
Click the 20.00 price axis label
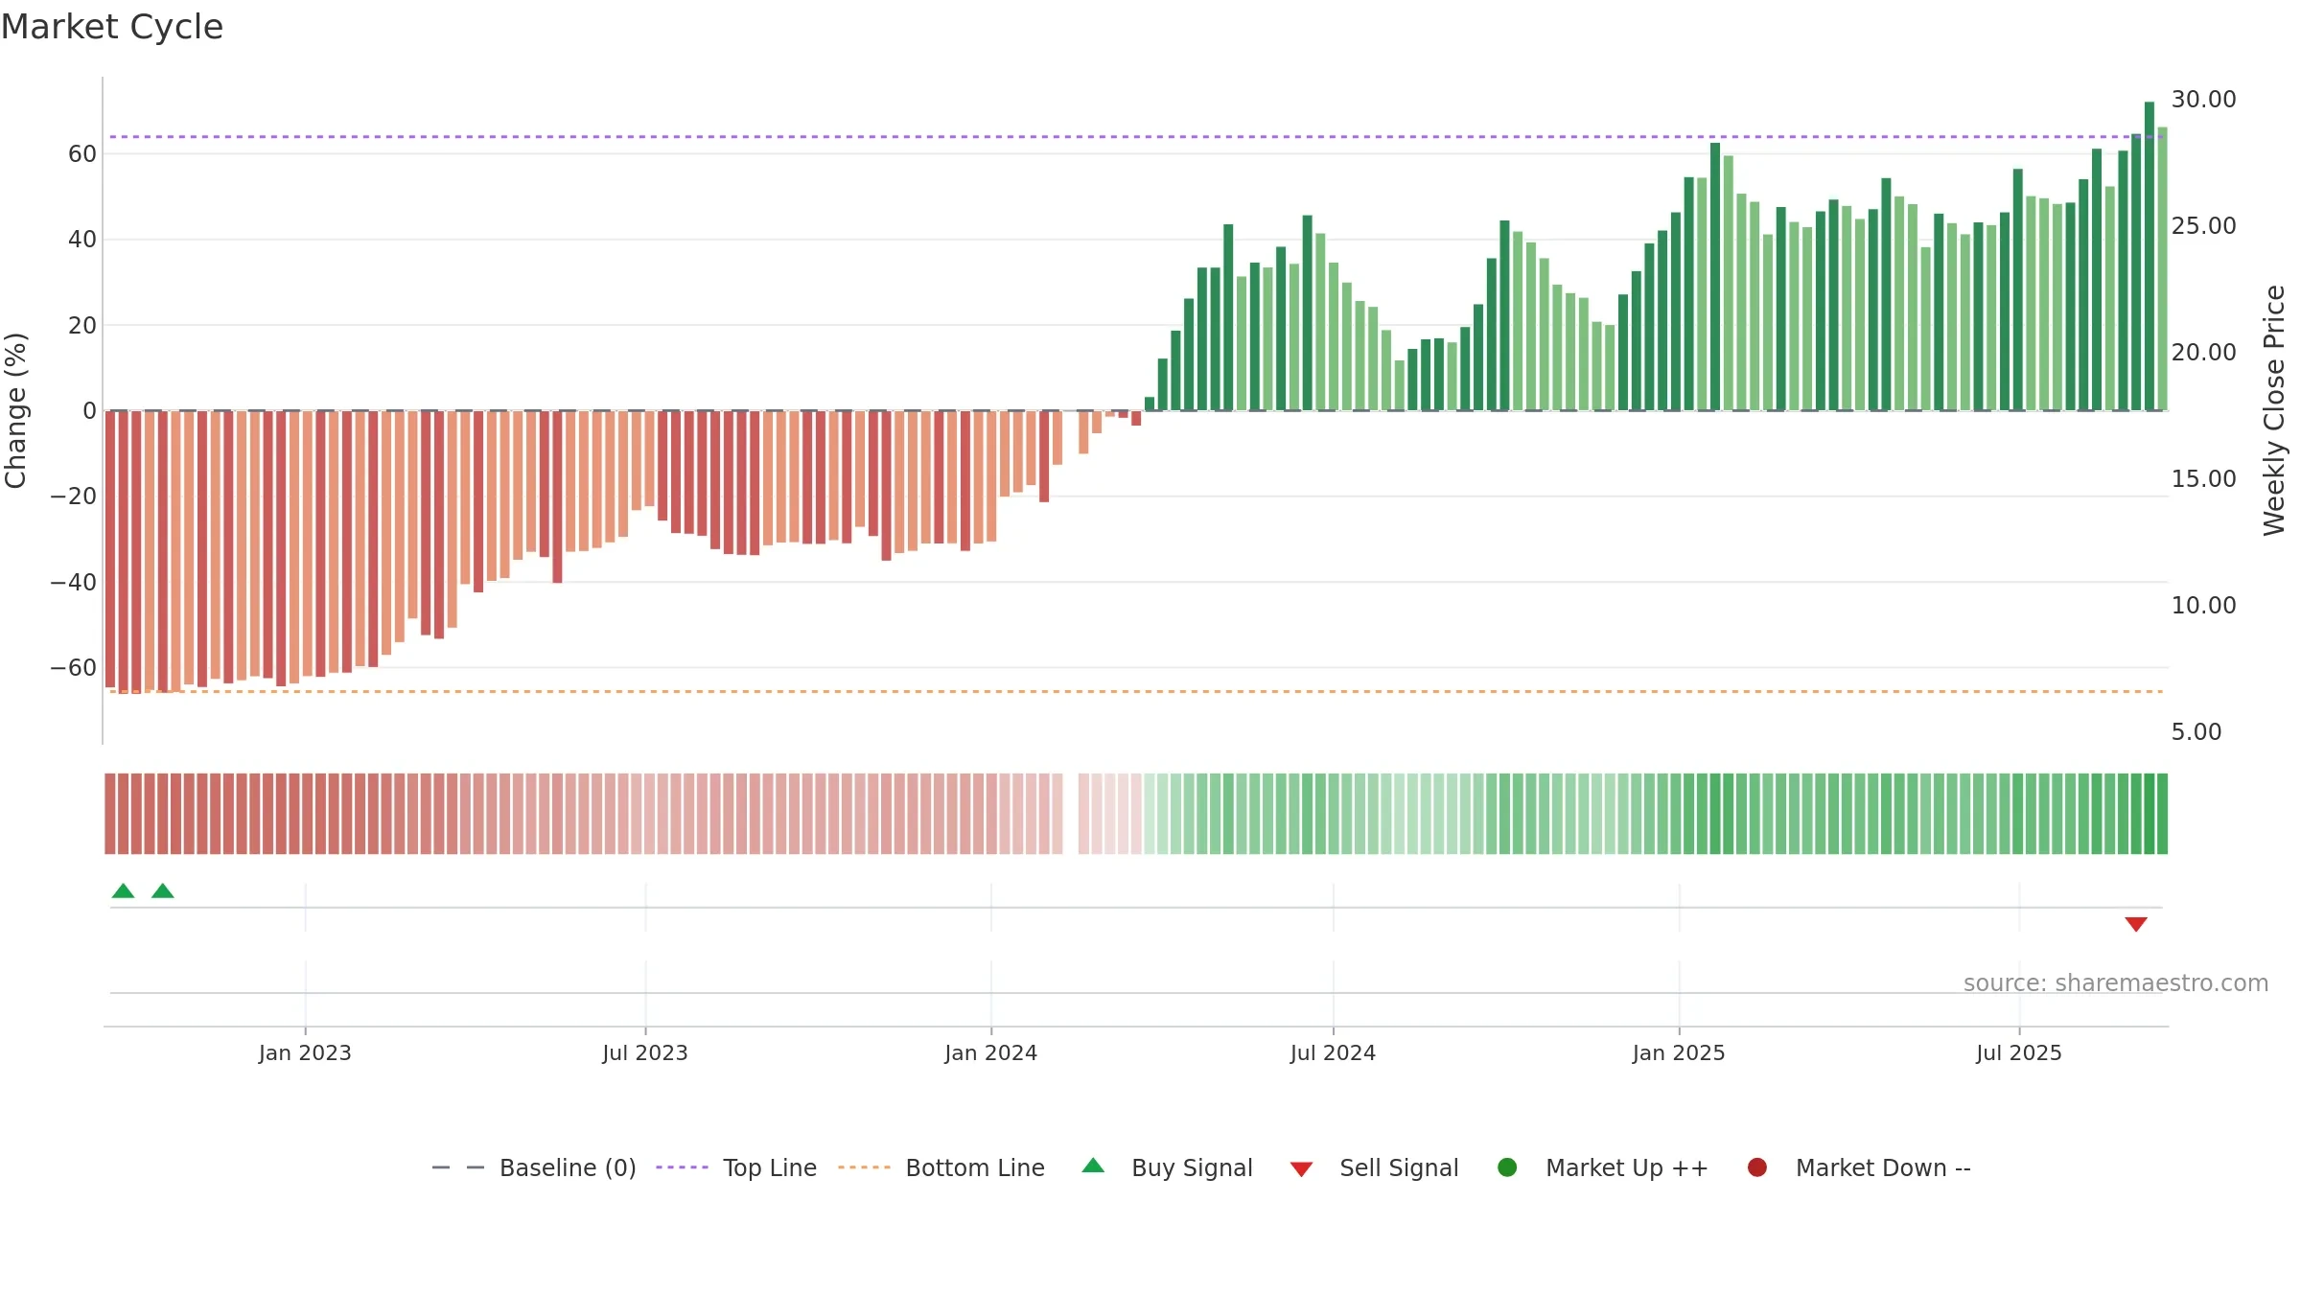pyautogui.click(x=2203, y=353)
